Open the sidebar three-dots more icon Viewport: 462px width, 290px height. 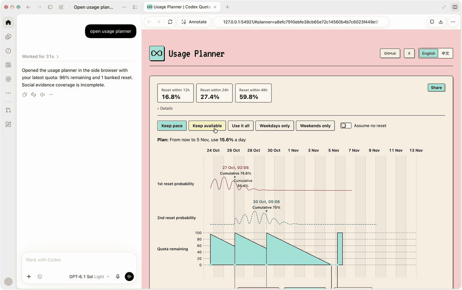pos(8,93)
